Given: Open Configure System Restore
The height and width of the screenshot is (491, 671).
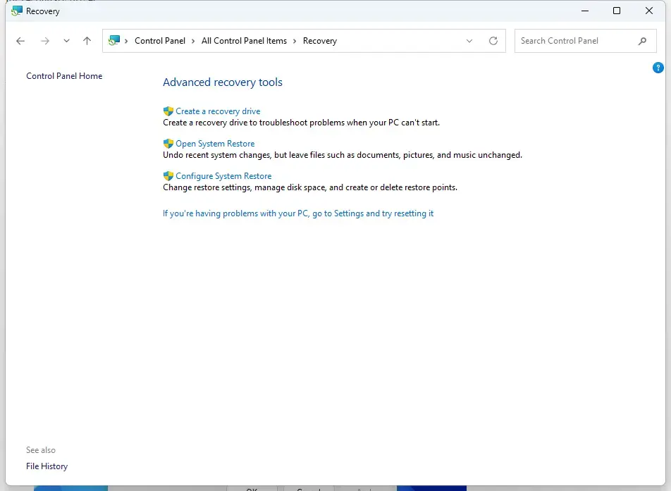Looking at the screenshot, I should pos(223,176).
